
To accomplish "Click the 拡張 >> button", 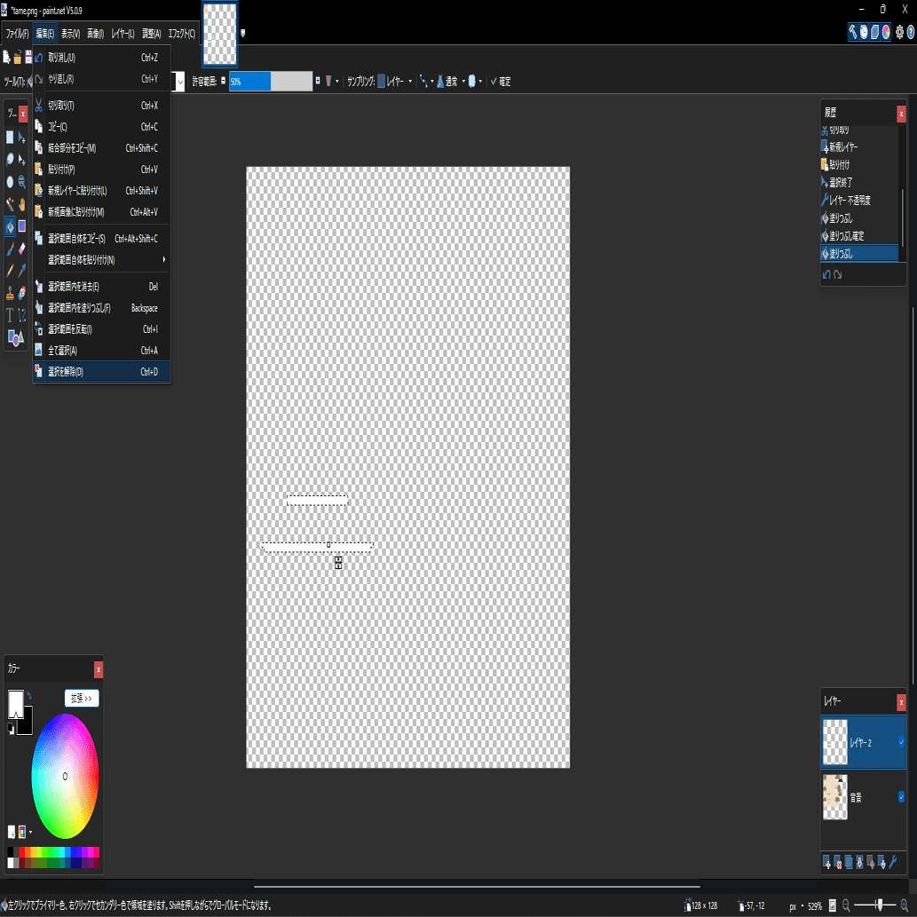I will tap(82, 699).
